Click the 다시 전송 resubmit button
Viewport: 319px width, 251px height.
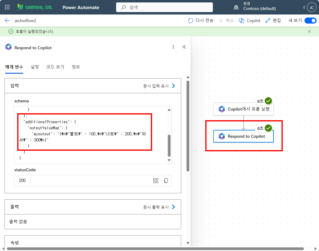tap(200, 21)
